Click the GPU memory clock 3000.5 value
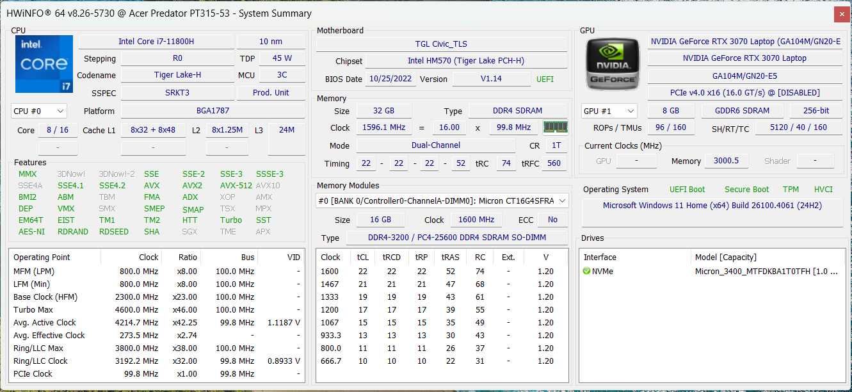The height and width of the screenshot is (392, 852). tap(726, 161)
